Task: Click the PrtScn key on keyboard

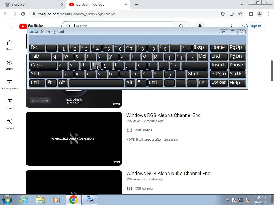Action: tap(219, 74)
